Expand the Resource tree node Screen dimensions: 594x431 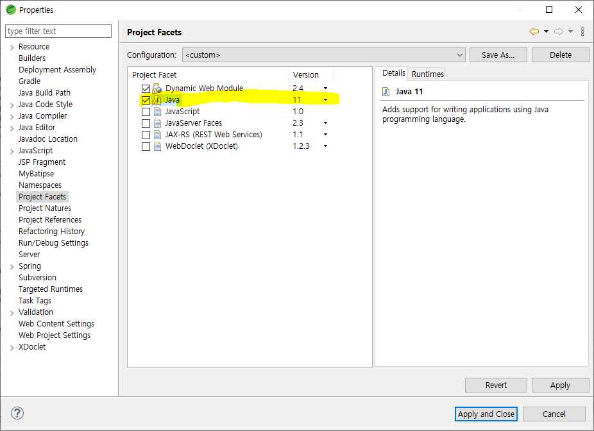pos(12,47)
